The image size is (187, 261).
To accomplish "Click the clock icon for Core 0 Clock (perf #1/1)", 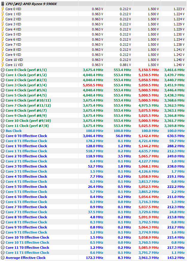I will 3,70.
